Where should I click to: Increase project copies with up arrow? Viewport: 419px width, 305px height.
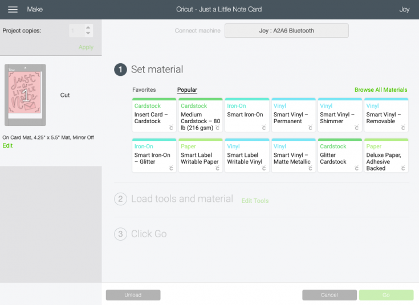click(x=88, y=27)
